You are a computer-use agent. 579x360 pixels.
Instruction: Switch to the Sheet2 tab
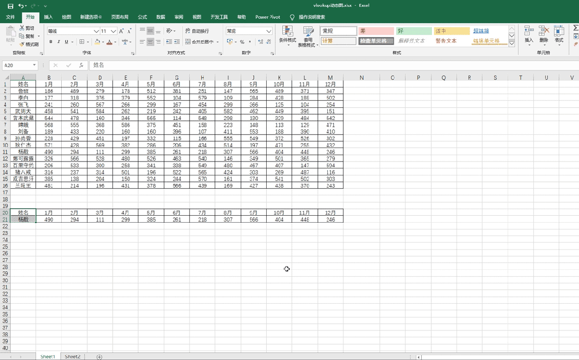coord(72,357)
